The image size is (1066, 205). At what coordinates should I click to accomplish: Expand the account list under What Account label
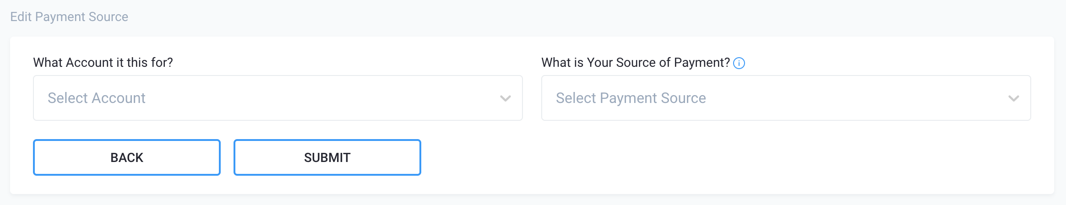tap(278, 98)
